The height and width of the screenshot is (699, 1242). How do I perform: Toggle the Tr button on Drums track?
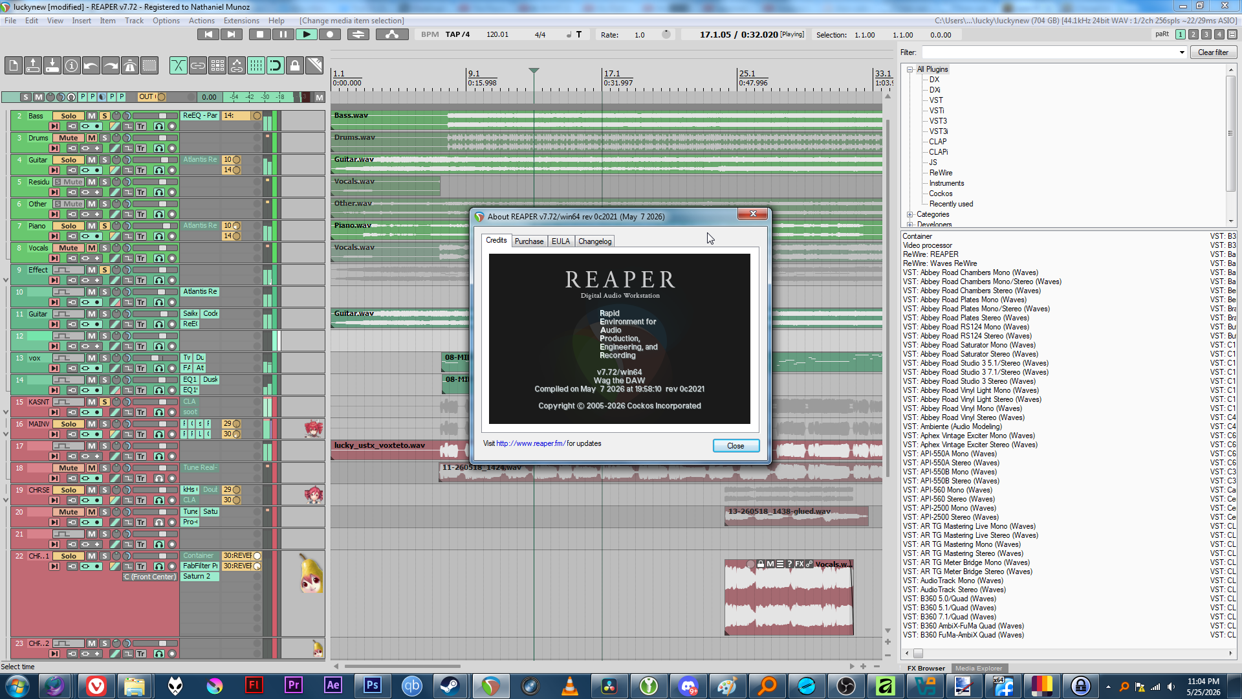click(140, 148)
